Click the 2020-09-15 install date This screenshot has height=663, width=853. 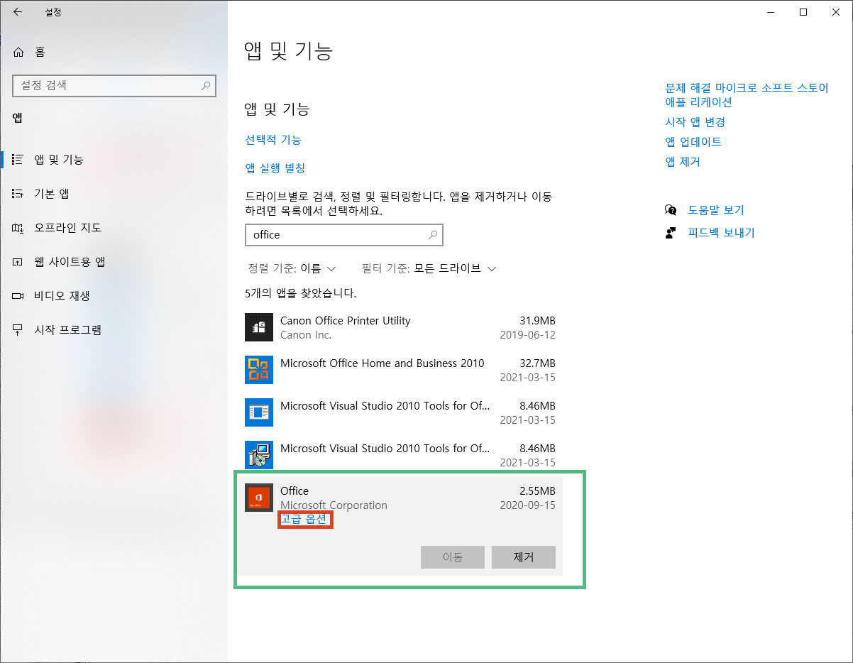click(x=527, y=505)
